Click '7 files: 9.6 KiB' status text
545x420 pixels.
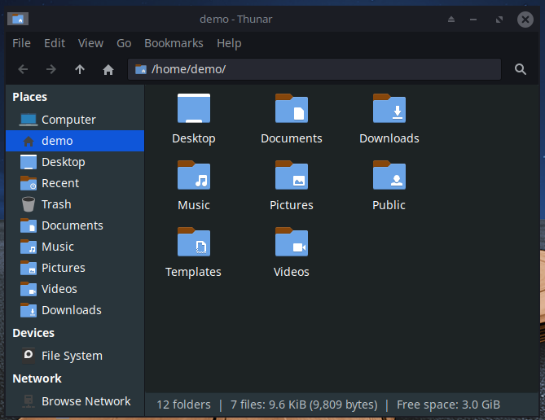[x=268, y=405]
